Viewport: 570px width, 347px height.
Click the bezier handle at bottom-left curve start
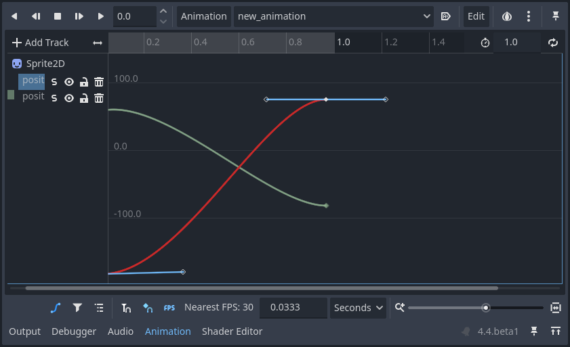click(183, 272)
